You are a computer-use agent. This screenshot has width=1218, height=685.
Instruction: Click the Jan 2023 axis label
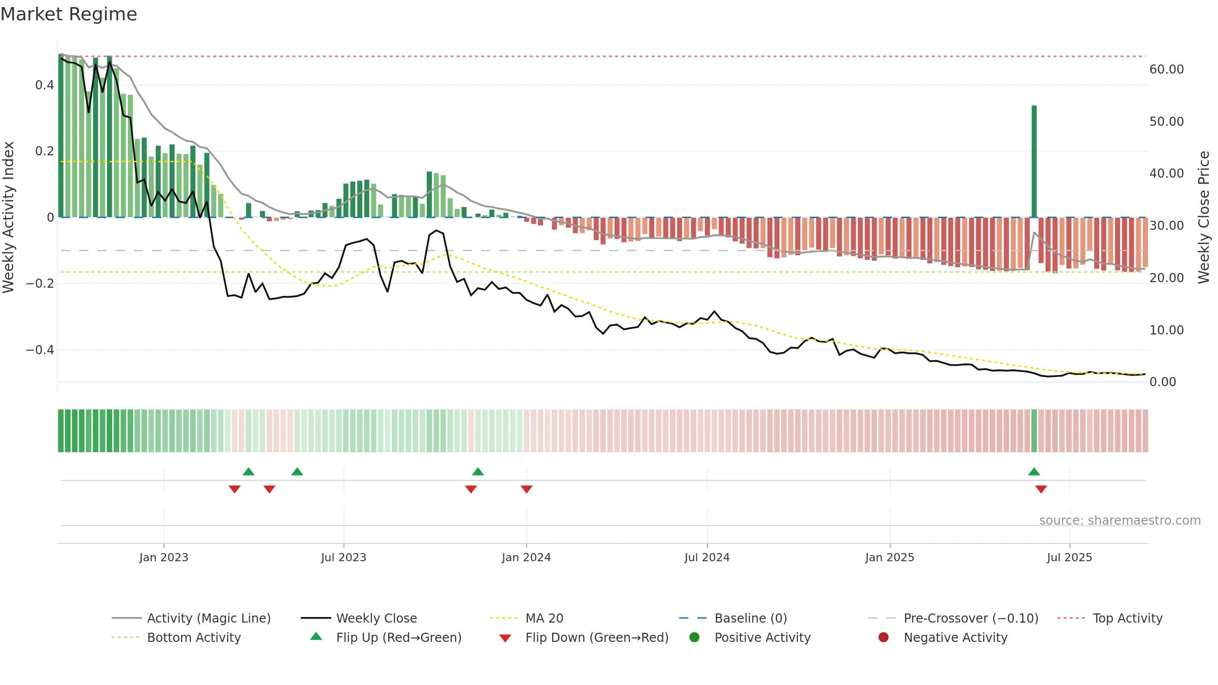(164, 558)
